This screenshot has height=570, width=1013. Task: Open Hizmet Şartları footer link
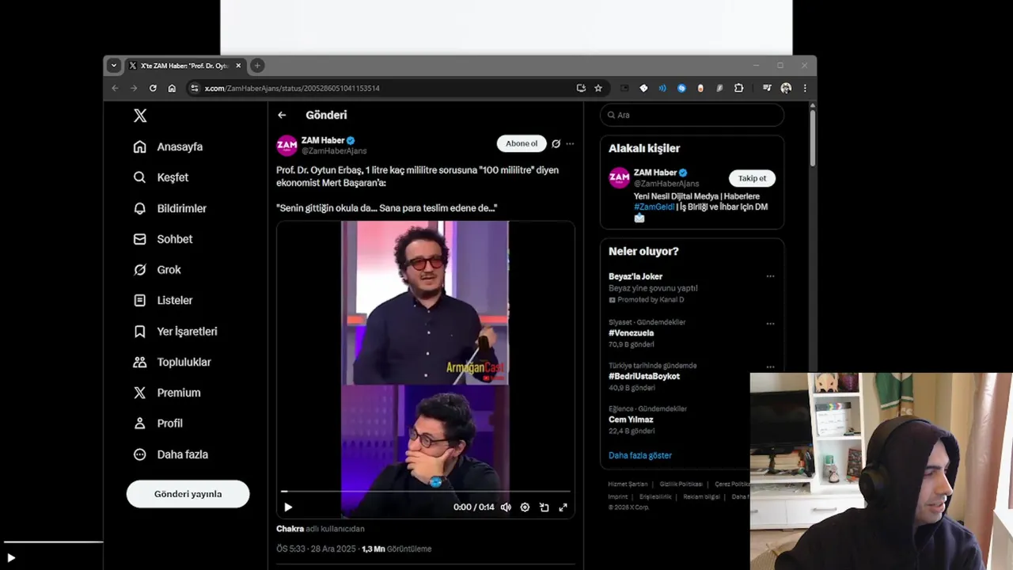pos(628,484)
